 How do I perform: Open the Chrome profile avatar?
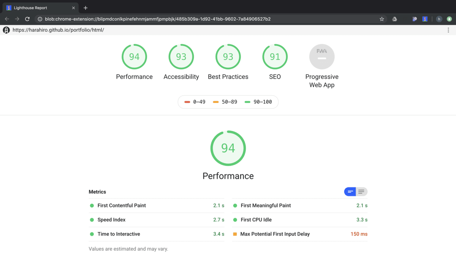click(x=439, y=19)
